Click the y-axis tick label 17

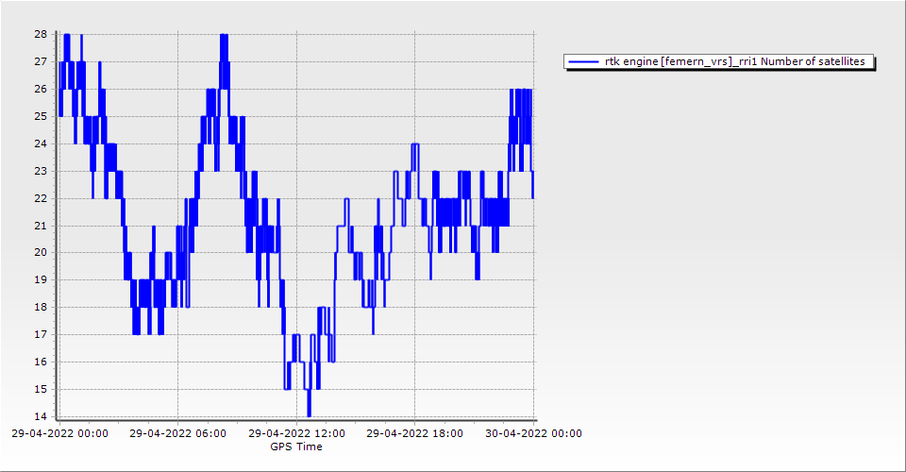click(x=41, y=334)
